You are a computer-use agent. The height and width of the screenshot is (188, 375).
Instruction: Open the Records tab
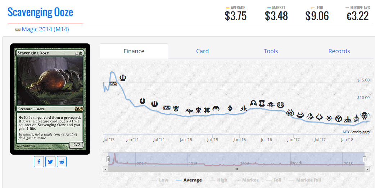click(339, 51)
